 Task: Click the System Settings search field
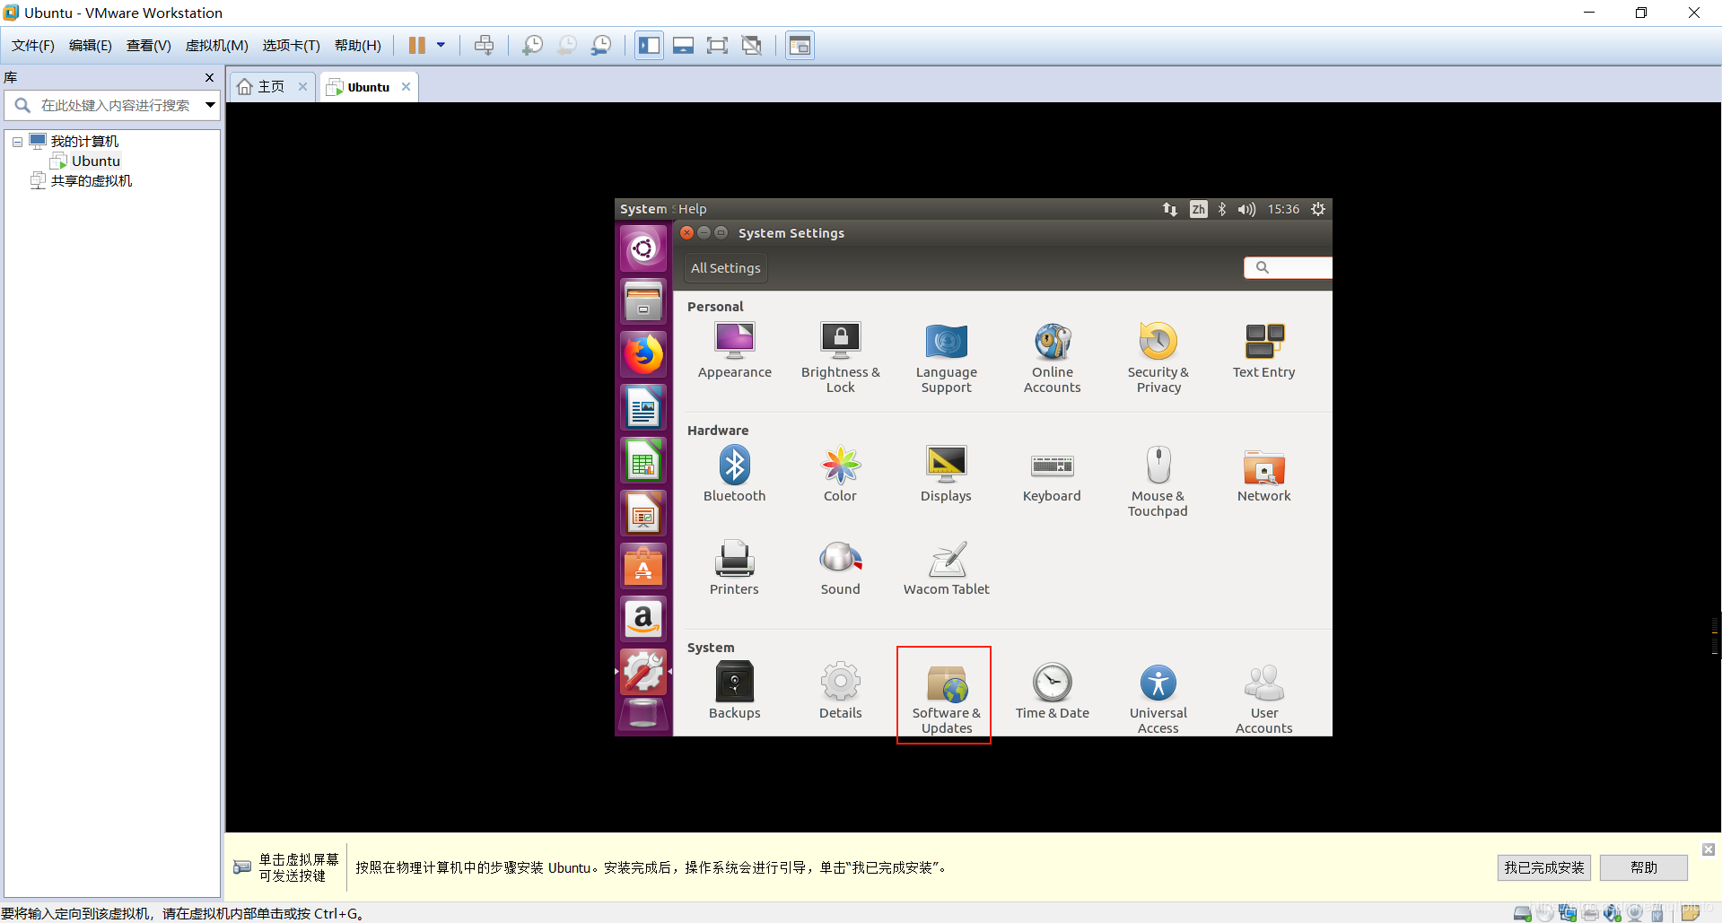coord(1288,267)
